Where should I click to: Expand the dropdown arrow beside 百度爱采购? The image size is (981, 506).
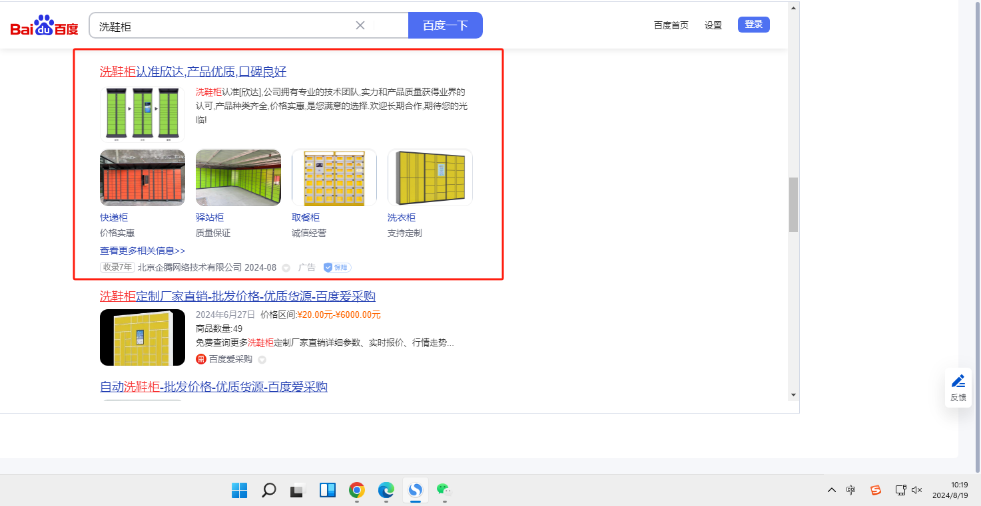pos(262,360)
